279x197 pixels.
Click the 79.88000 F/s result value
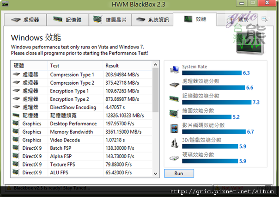pos(119,165)
